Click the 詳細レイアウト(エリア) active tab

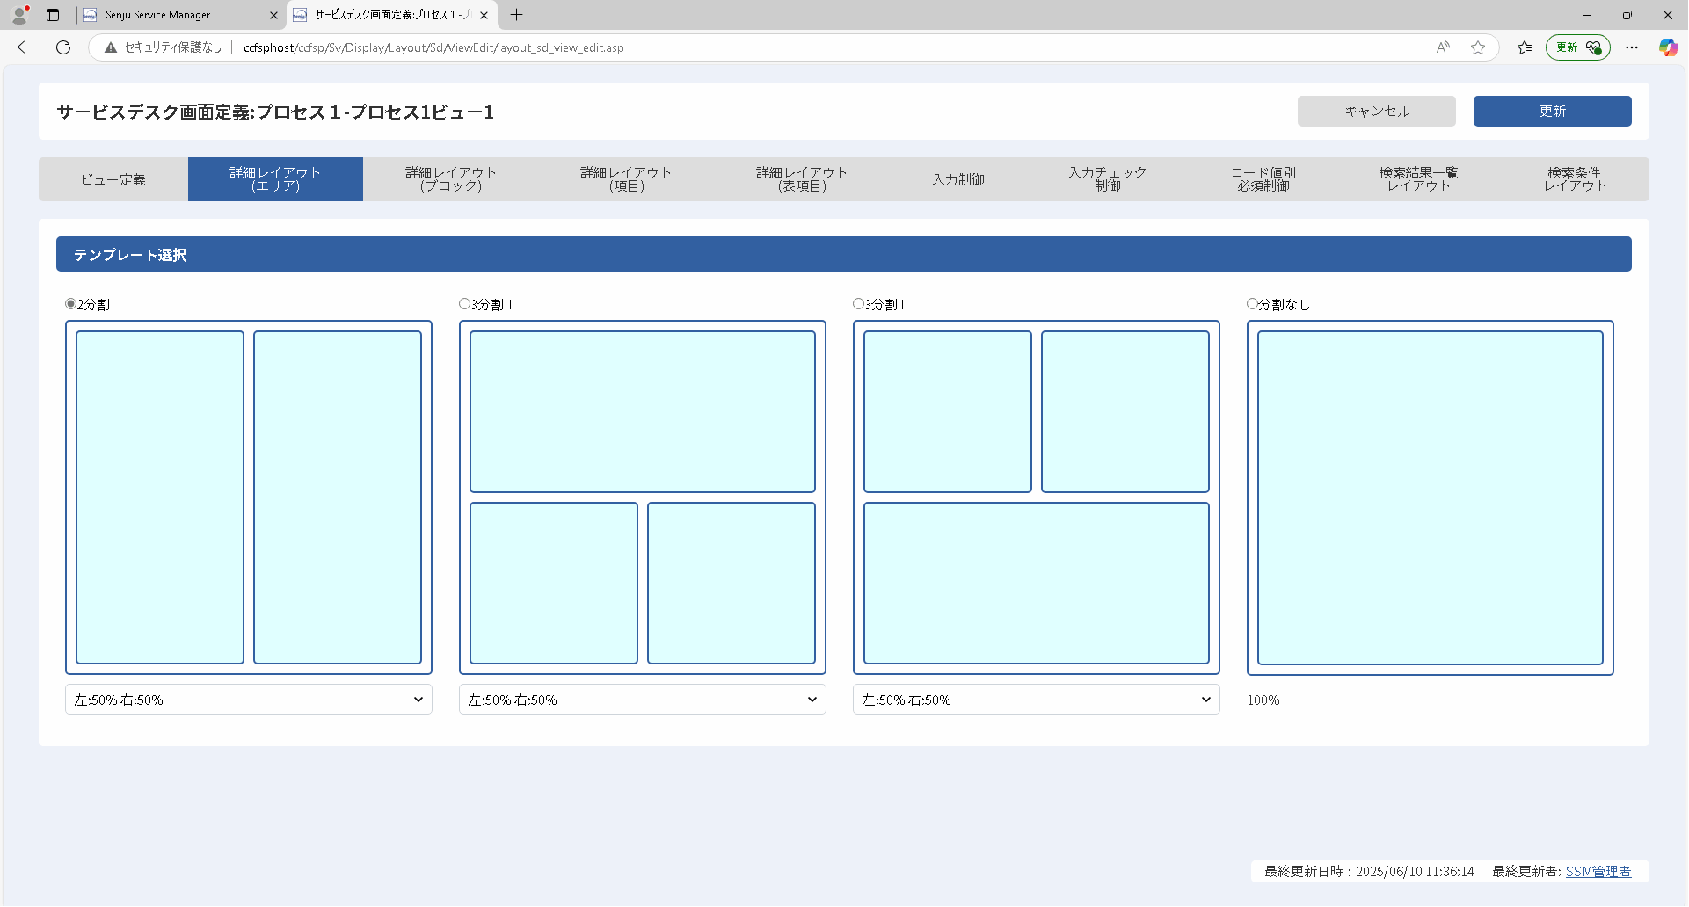[275, 179]
